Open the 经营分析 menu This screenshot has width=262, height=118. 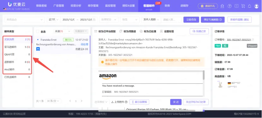76,6
